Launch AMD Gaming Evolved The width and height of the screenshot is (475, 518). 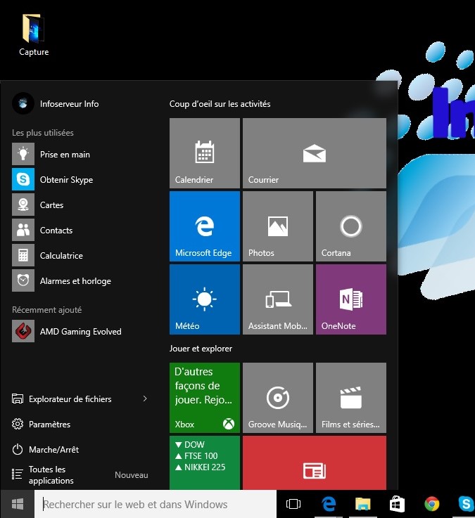tap(80, 331)
